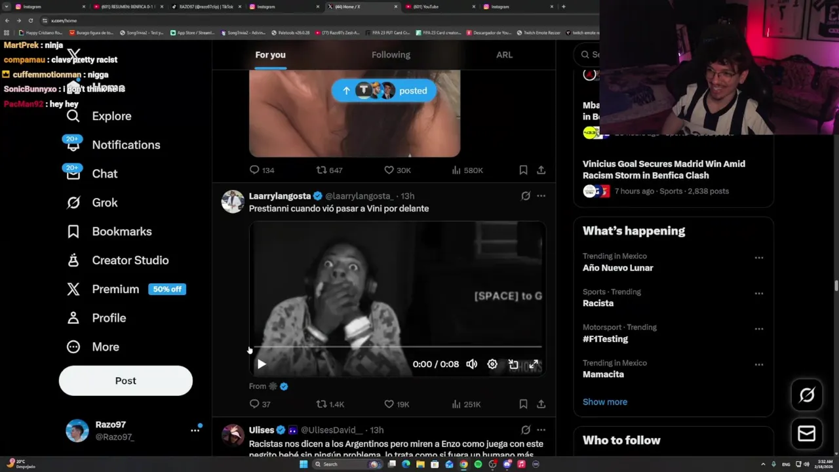Reply to Laarrylangosta's post

[x=260, y=404]
